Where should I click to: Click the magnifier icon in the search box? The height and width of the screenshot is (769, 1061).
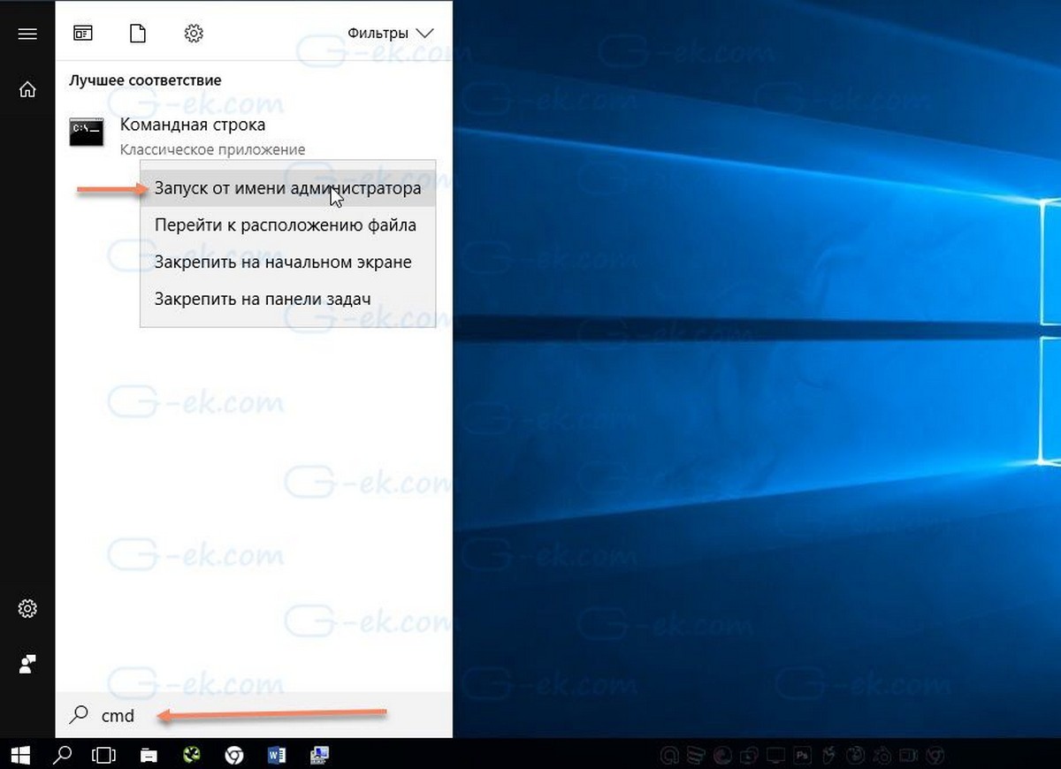point(79,715)
